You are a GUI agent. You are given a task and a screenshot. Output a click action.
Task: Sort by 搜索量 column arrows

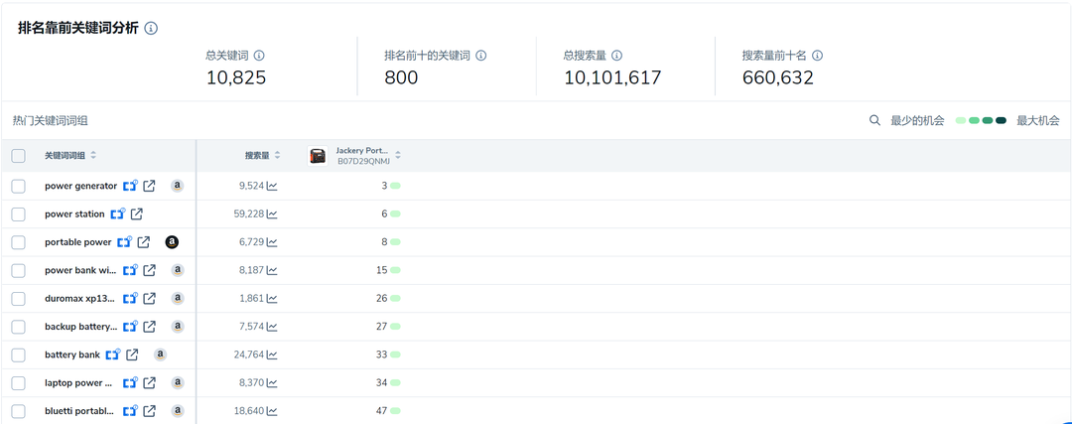(x=278, y=156)
